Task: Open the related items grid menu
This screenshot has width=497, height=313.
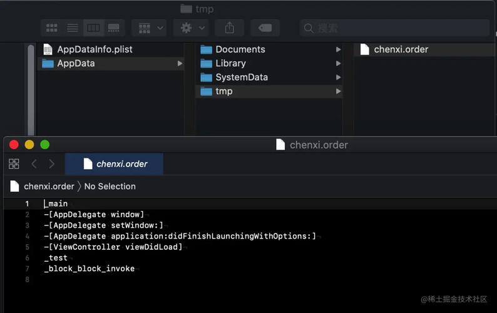Action: pyautogui.click(x=14, y=164)
